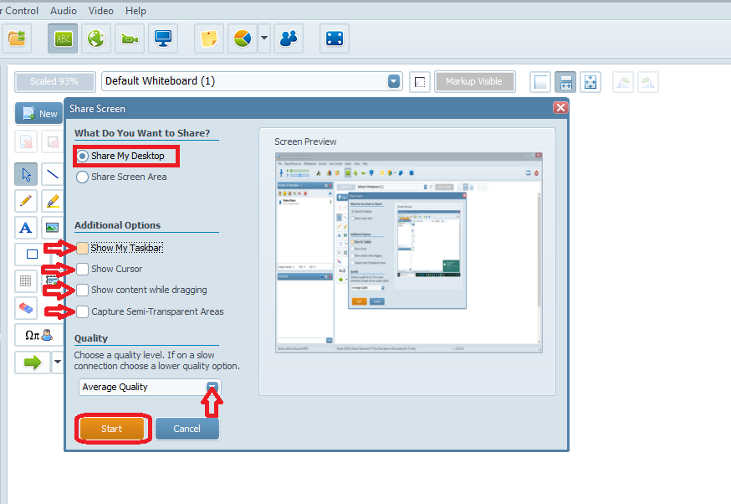Click the Scaled 93% zoom control
This screenshot has height=504, width=731.
click(54, 81)
